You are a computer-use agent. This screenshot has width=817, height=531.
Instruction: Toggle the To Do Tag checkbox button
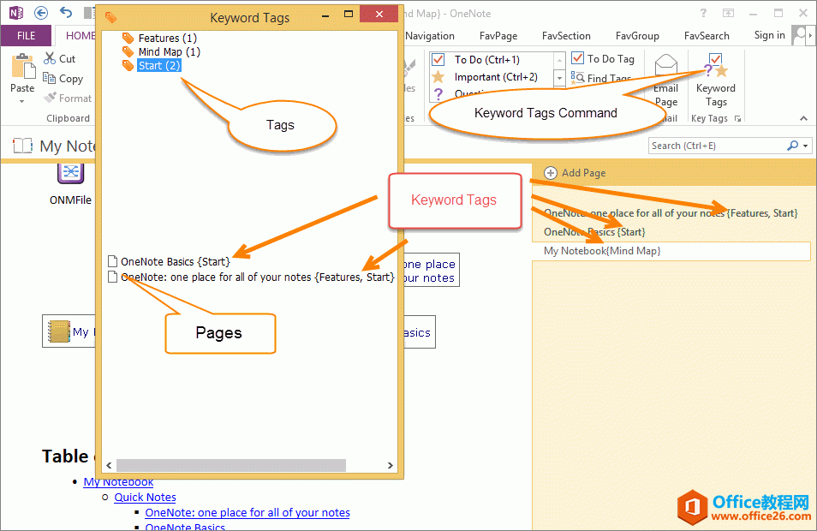click(x=577, y=58)
